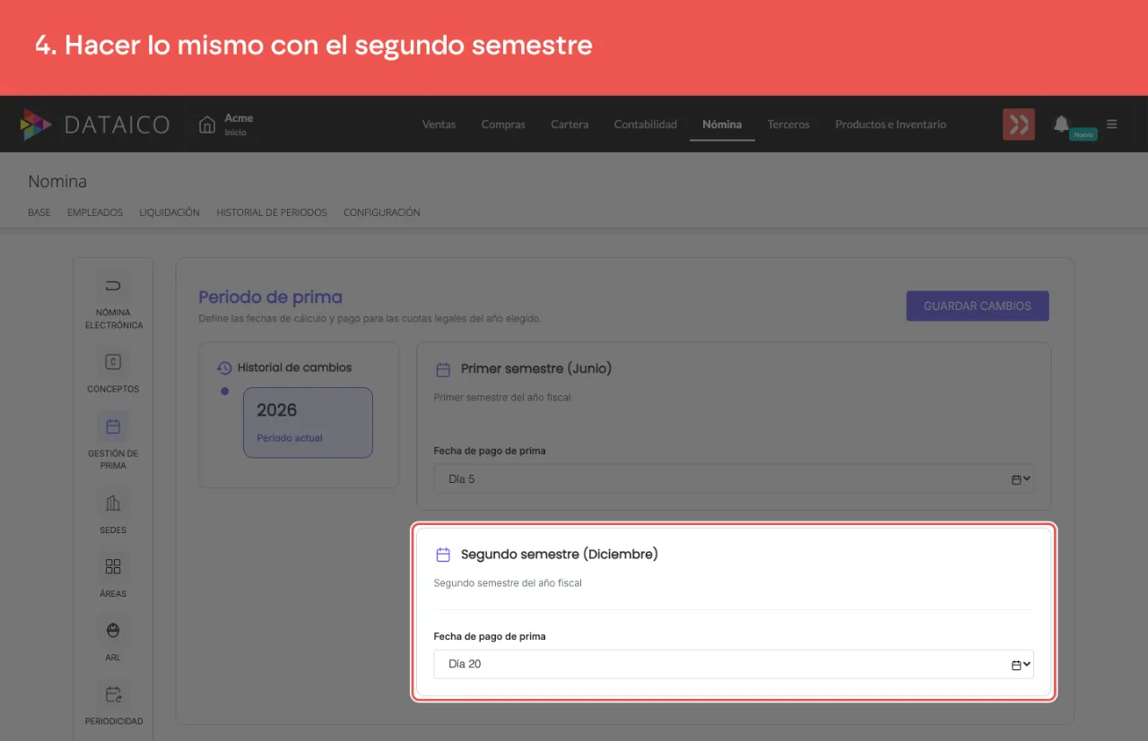Click the GUARDAR CAMBIOS button

tap(978, 306)
